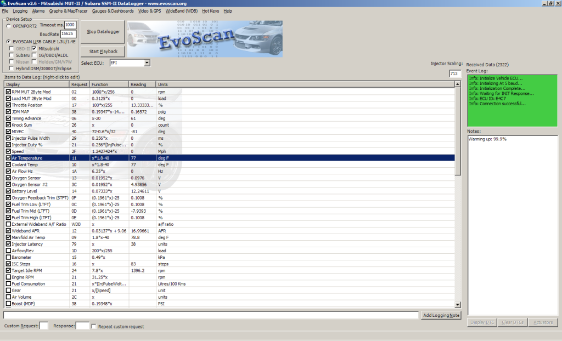Open Graphs & MapTracer menu
Viewport: 562px width, 341px height.
click(68, 11)
